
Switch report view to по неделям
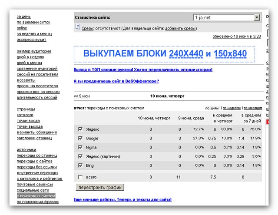click(232, 108)
